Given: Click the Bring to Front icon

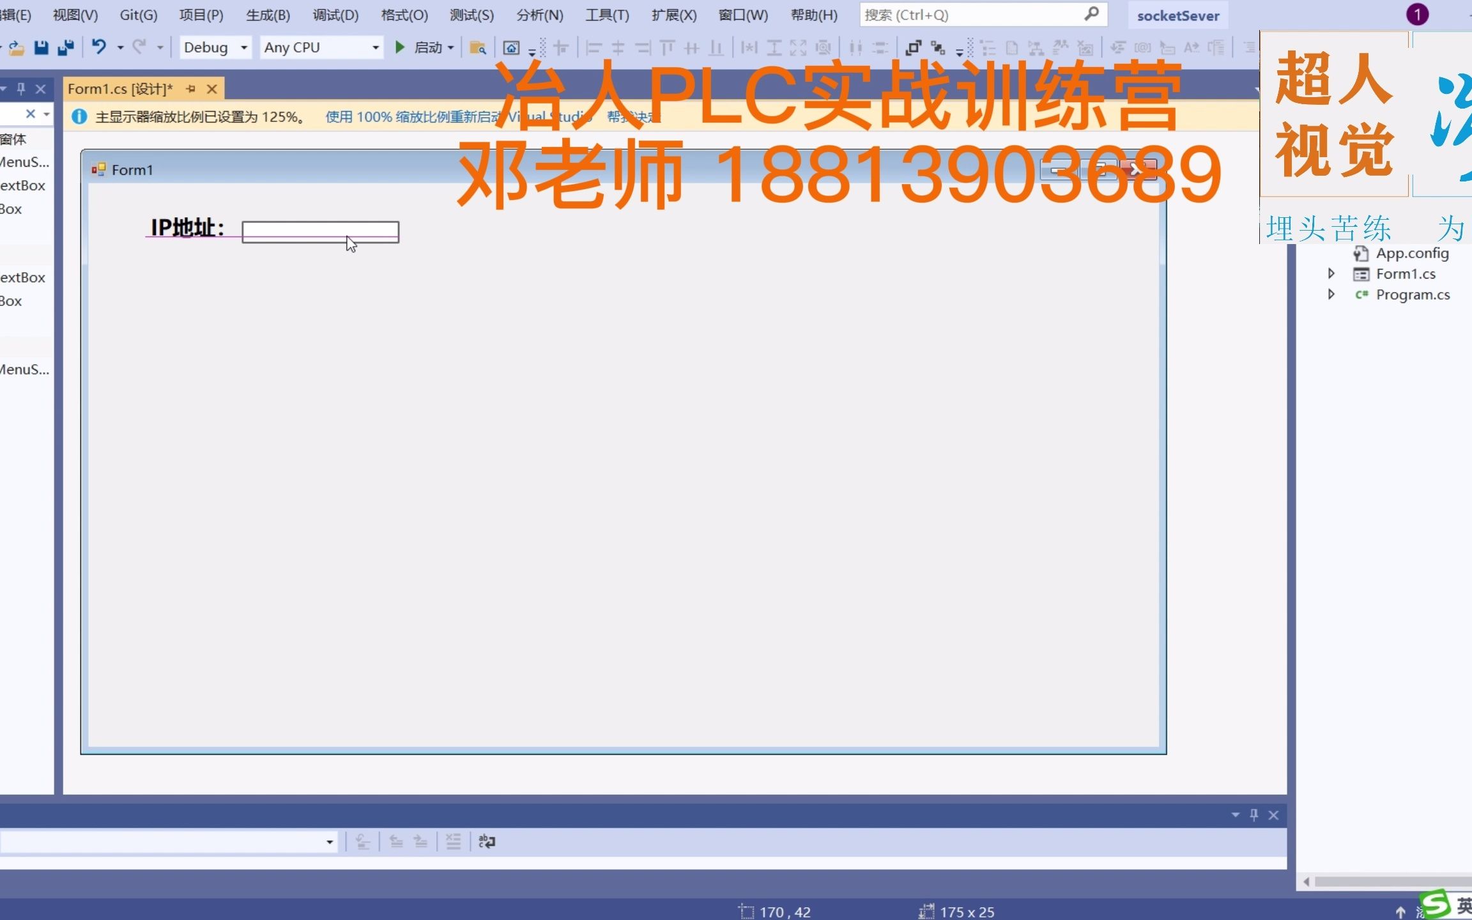Looking at the screenshot, I should [x=914, y=47].
